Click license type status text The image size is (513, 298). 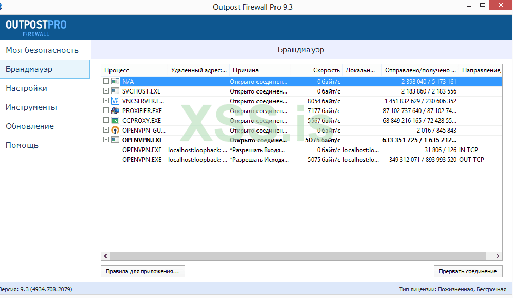point(453,289)
